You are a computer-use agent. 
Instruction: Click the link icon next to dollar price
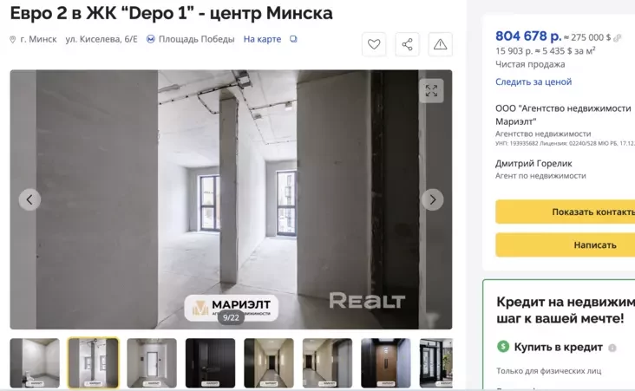coord(617,38)
